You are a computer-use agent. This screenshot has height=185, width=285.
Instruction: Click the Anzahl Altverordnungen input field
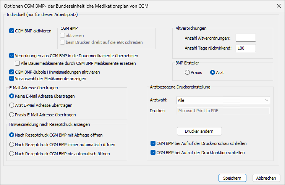pos(246,38)
